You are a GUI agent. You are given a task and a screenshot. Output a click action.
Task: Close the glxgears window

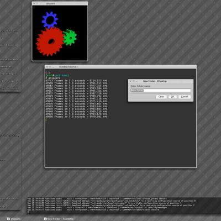pos(34,3)
